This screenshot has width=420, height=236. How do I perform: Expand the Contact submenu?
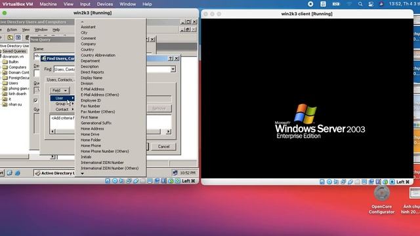[x=62, y=109]
